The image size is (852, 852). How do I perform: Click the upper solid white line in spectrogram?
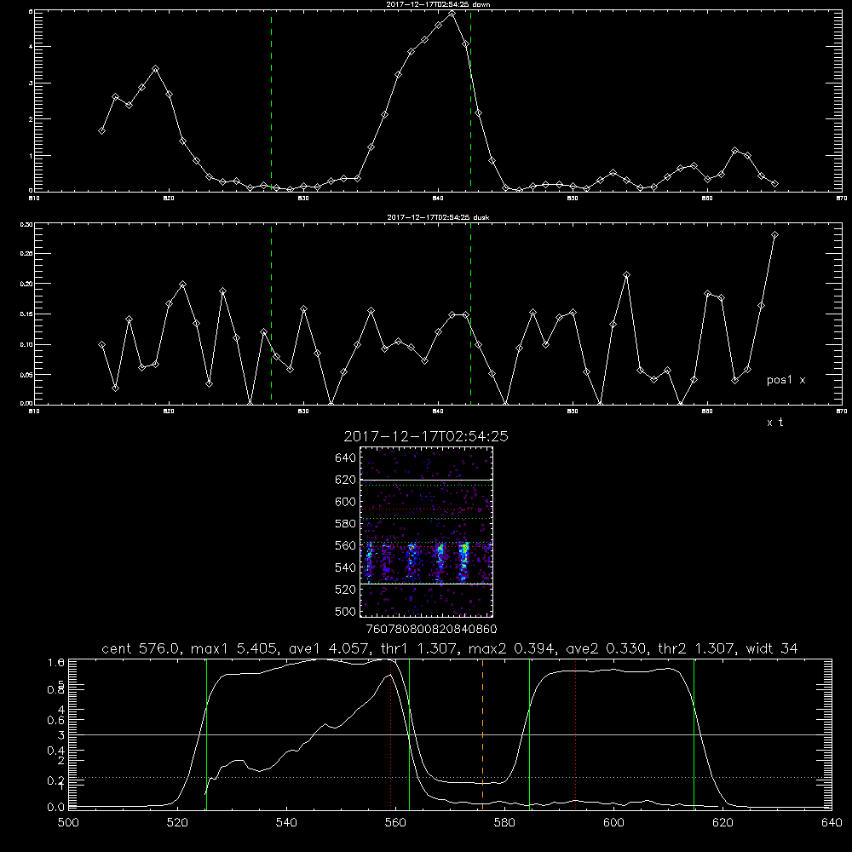pyautogui.click(x=426, y=480)
